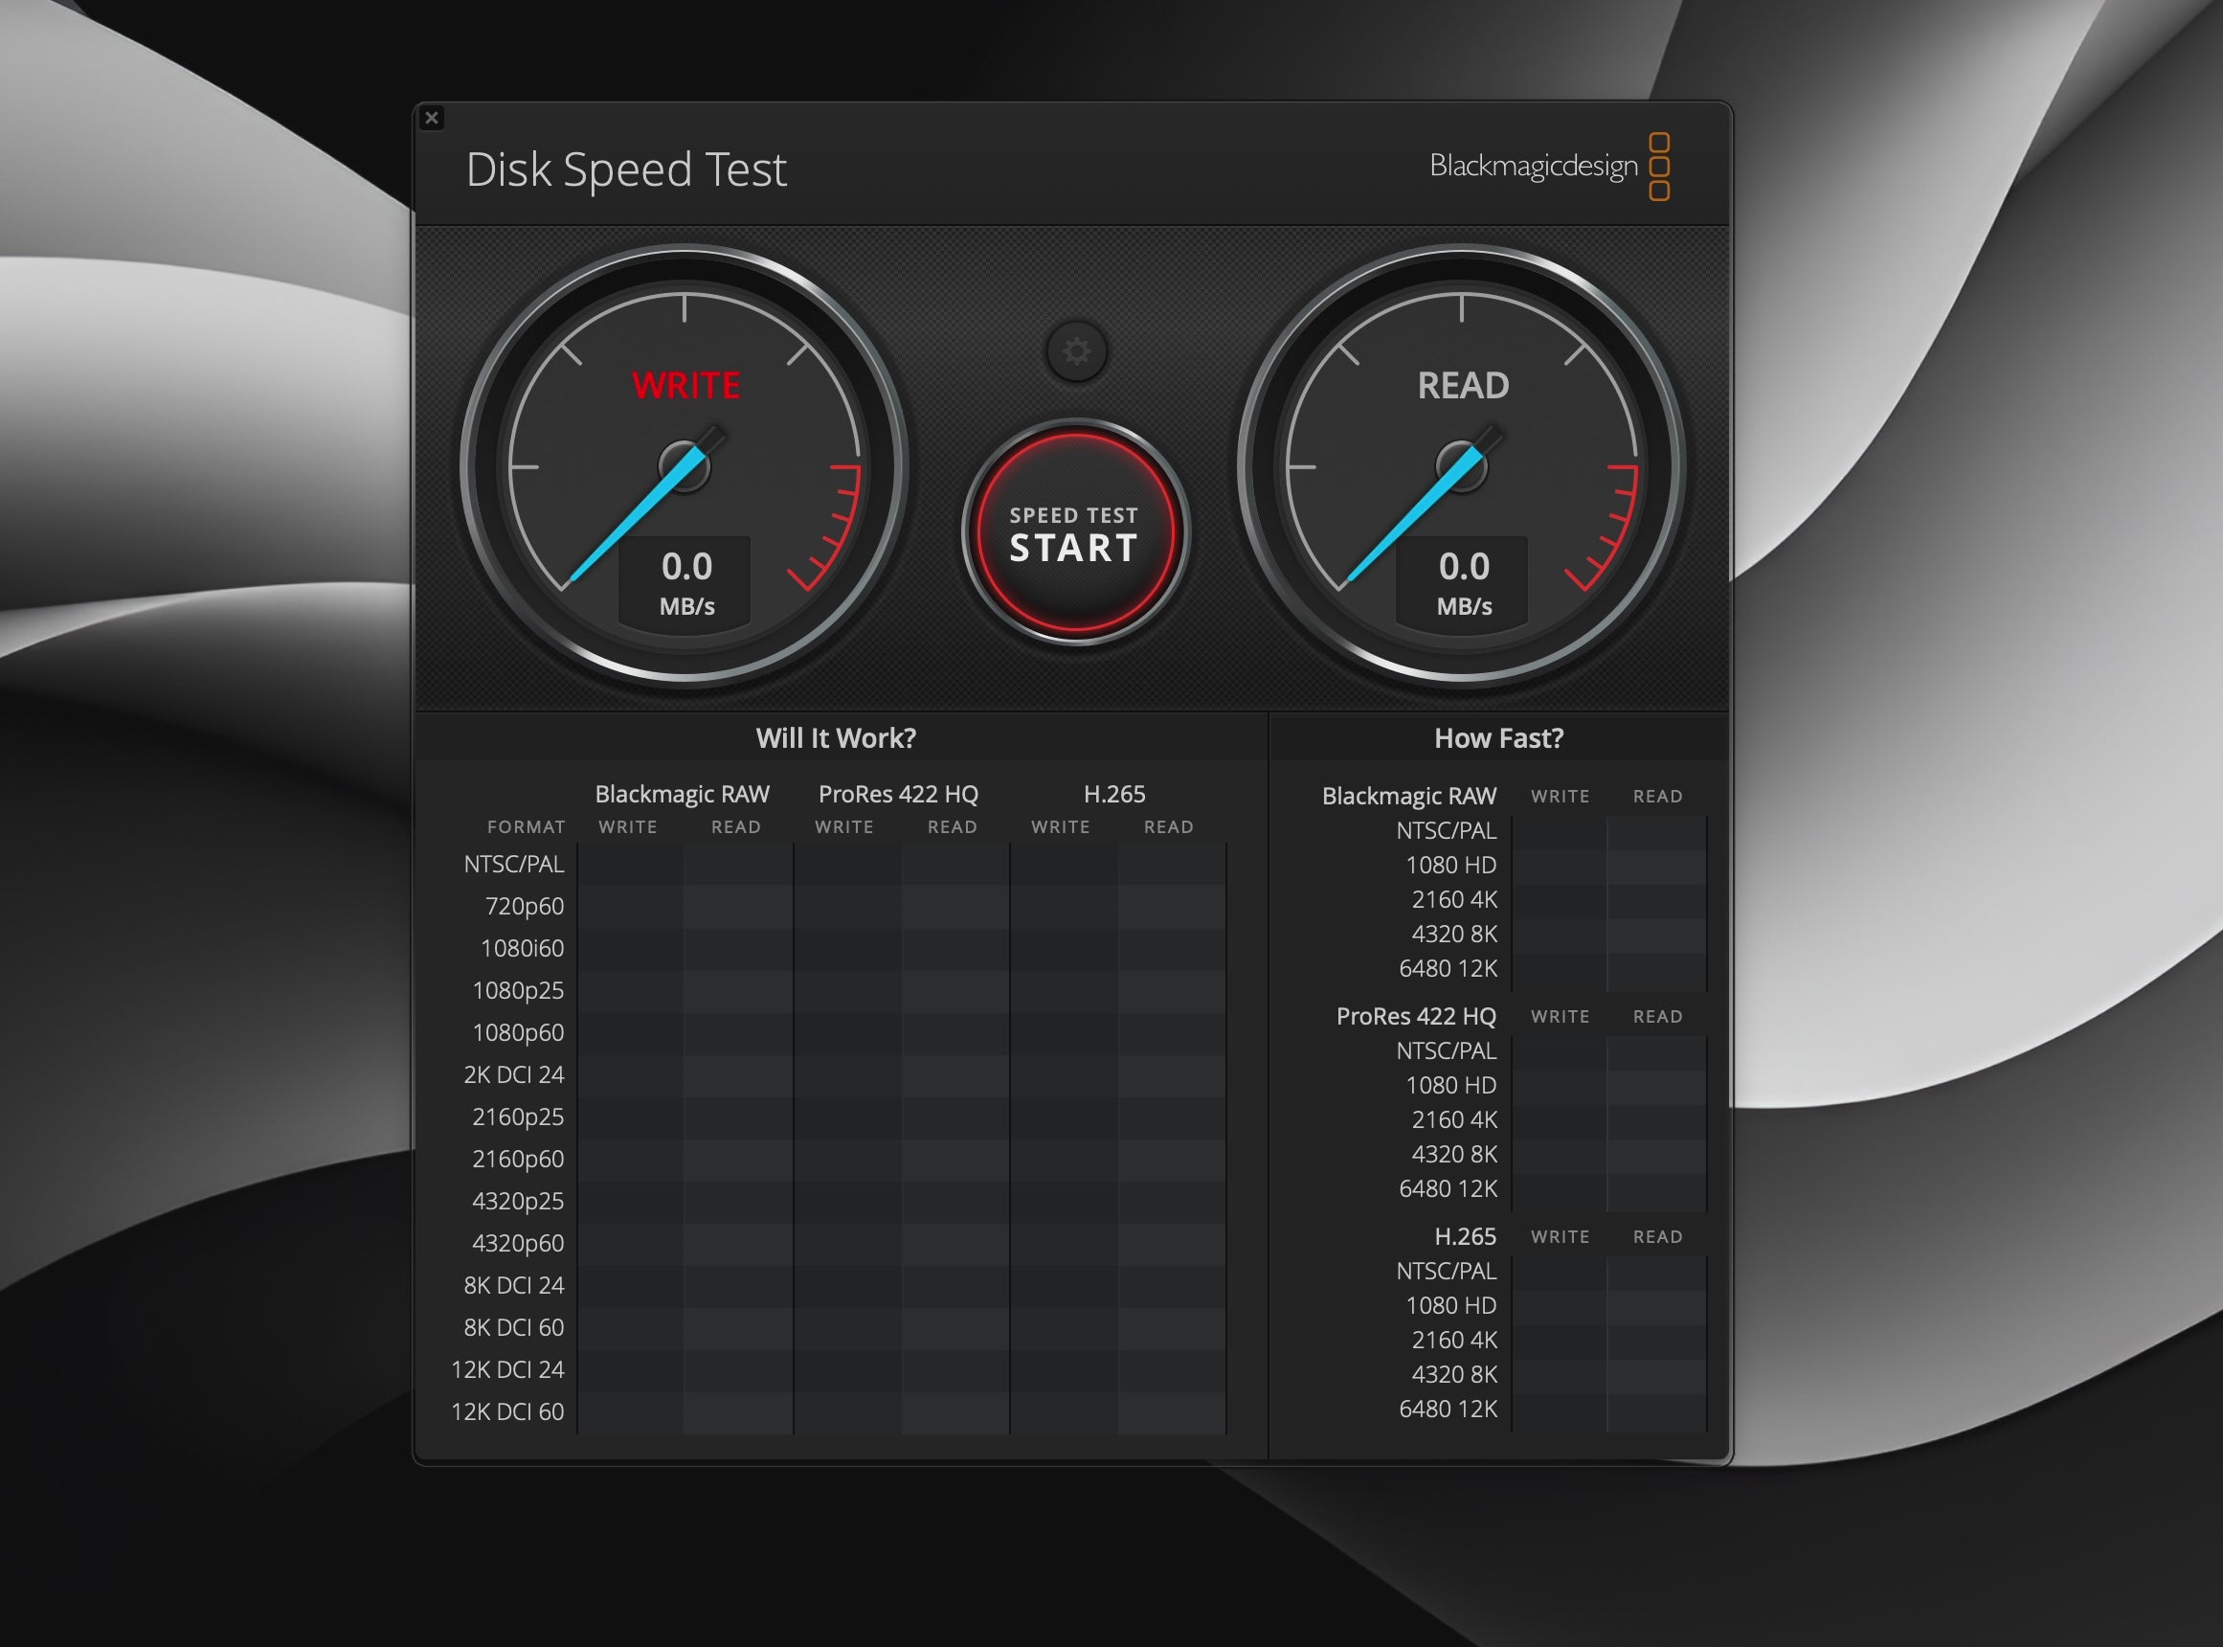This screenshot has width=2223, height=1647.
Task: Click the READ gauge dial
Action: click(1461, 465)
